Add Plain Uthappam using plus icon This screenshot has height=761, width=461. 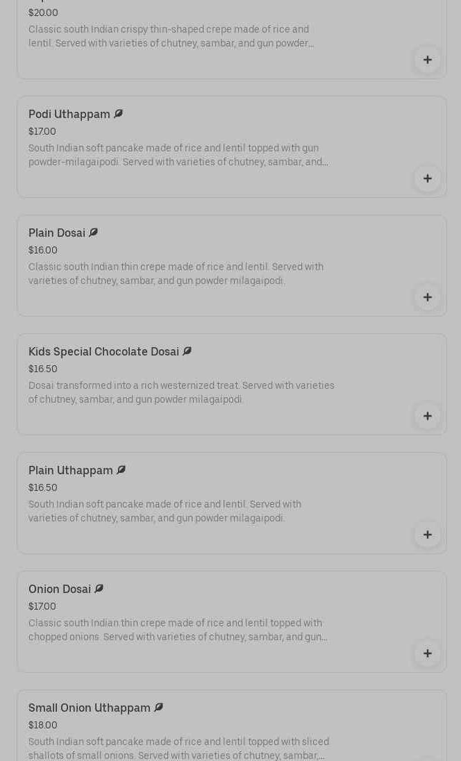(427, 535)
